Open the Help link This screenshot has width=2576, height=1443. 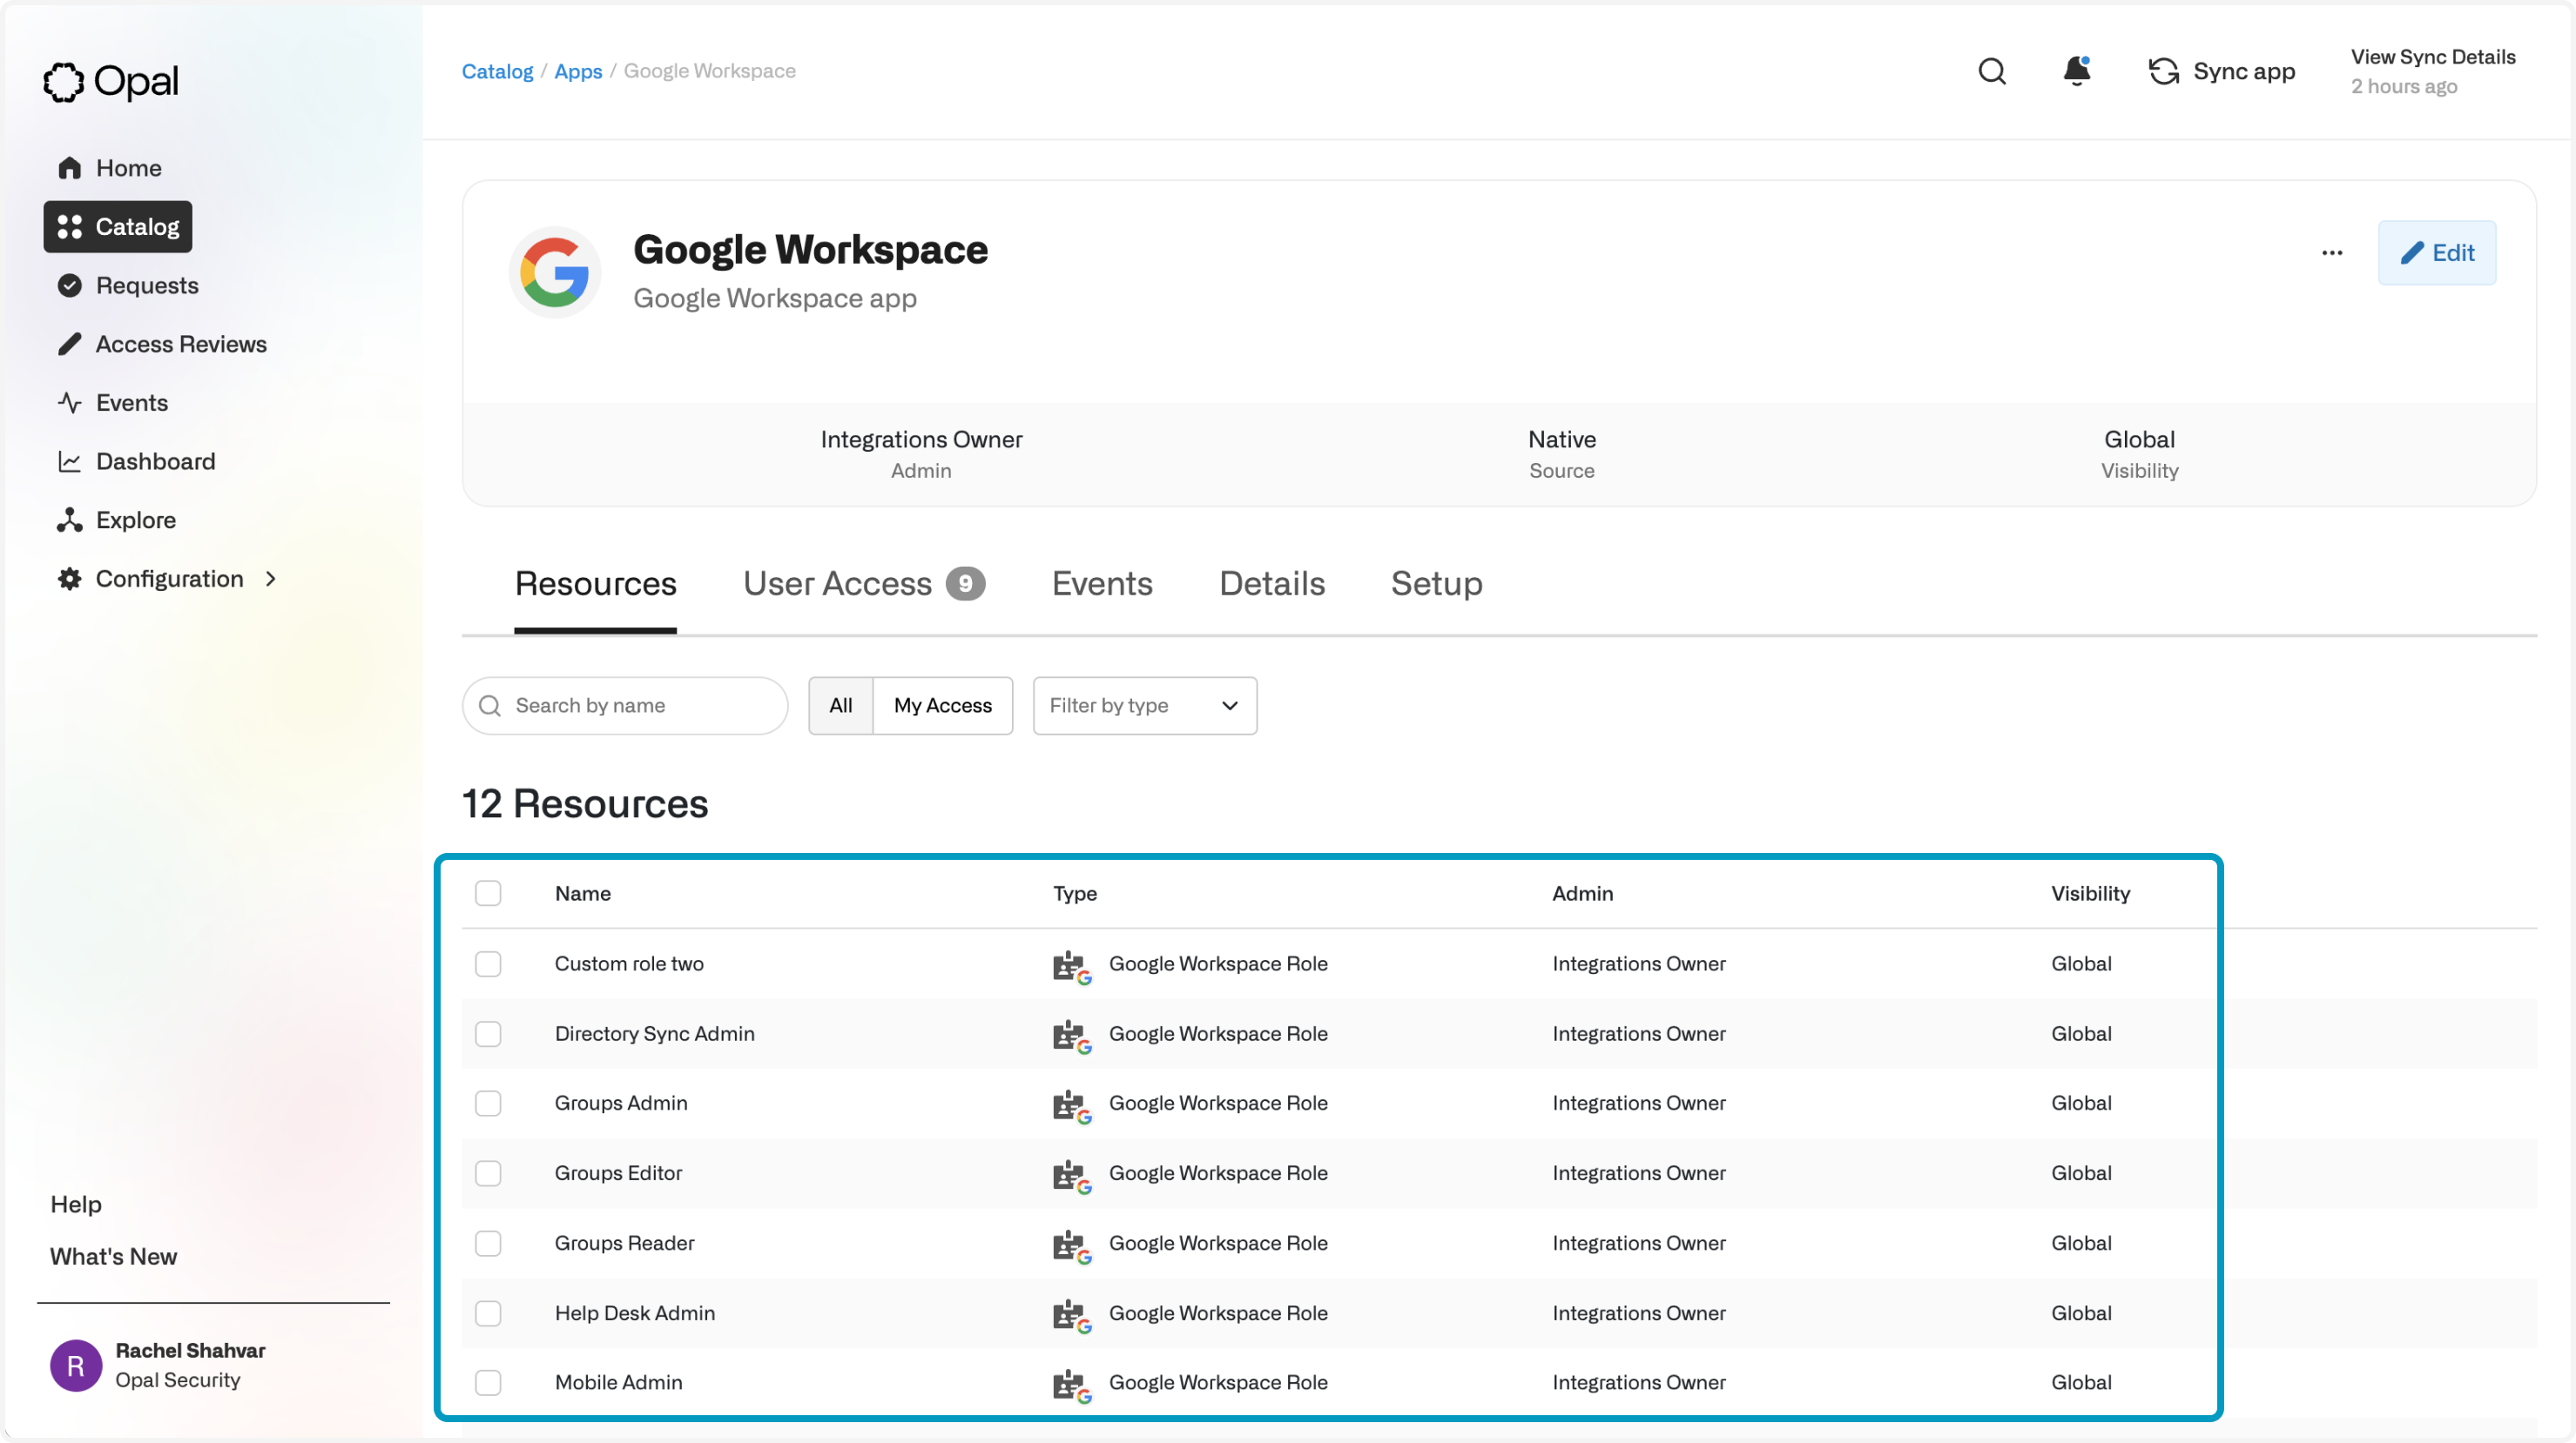(76, 1205)
